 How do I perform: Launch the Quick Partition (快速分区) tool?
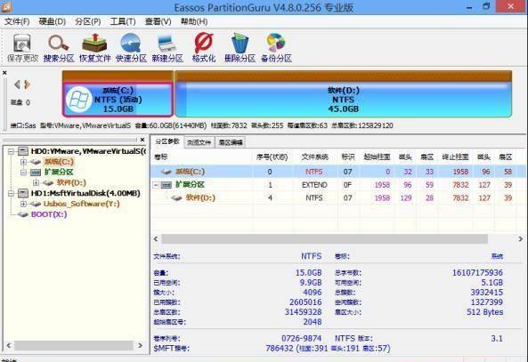point(131,48)
